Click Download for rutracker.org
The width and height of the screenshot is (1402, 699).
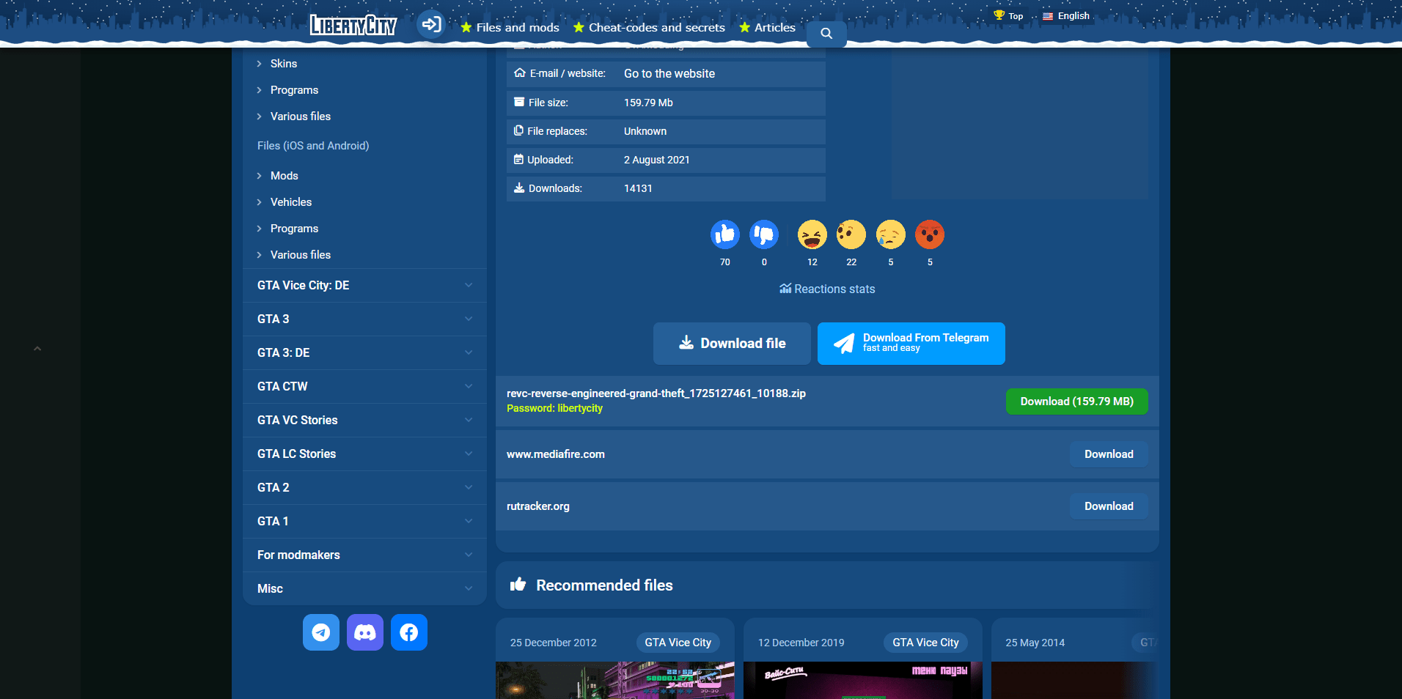(1109, 506)
